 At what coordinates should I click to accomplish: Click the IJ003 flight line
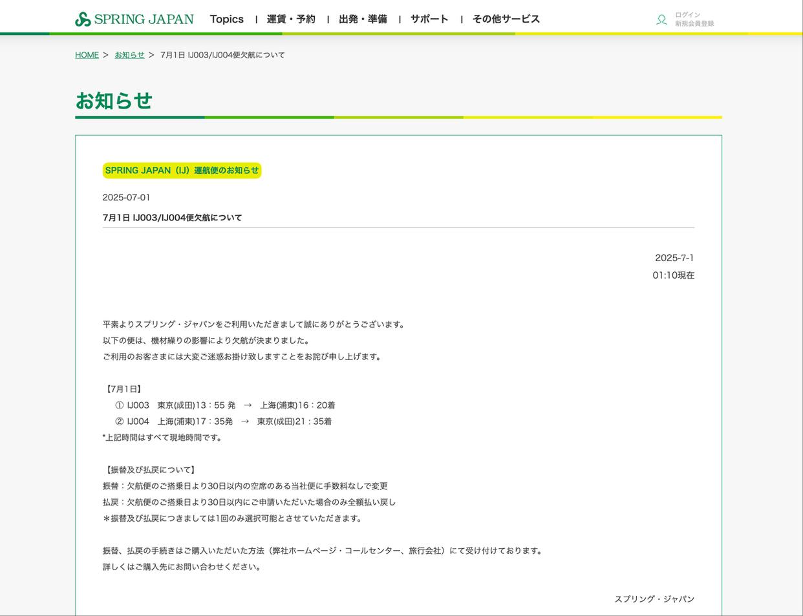point(225,405)
